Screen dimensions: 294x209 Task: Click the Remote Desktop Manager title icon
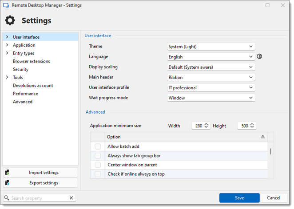pyautogui.click(x=6, y=5)
